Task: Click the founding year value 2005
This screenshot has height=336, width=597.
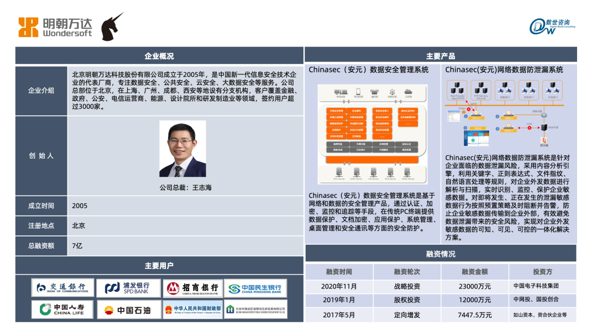Action: click(80, 206)
